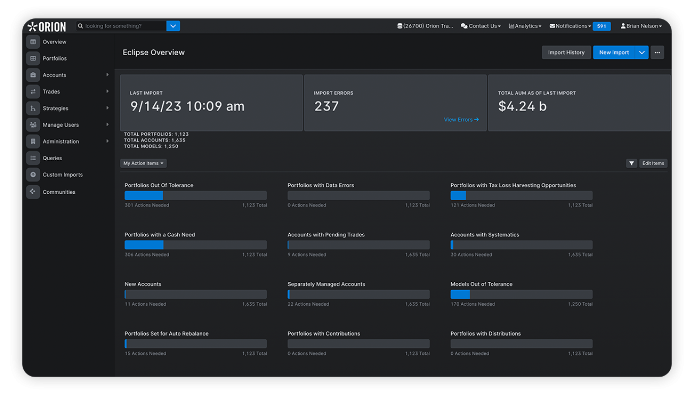Open the Communities sidebar icon

coord(33,192)
